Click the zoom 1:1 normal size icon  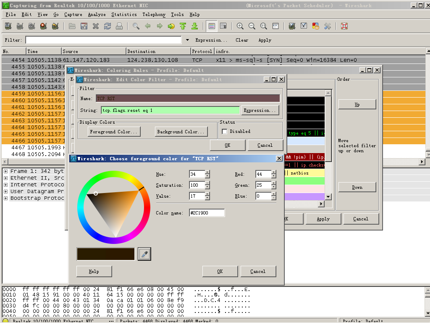(x=264, y=26)
